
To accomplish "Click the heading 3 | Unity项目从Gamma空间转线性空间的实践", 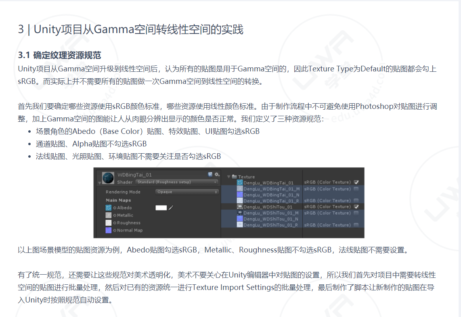I will pyautogui.click(x=130, y=29).
